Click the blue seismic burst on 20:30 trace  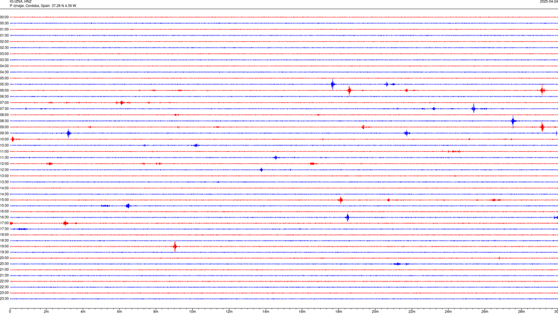tap(398, 264)
